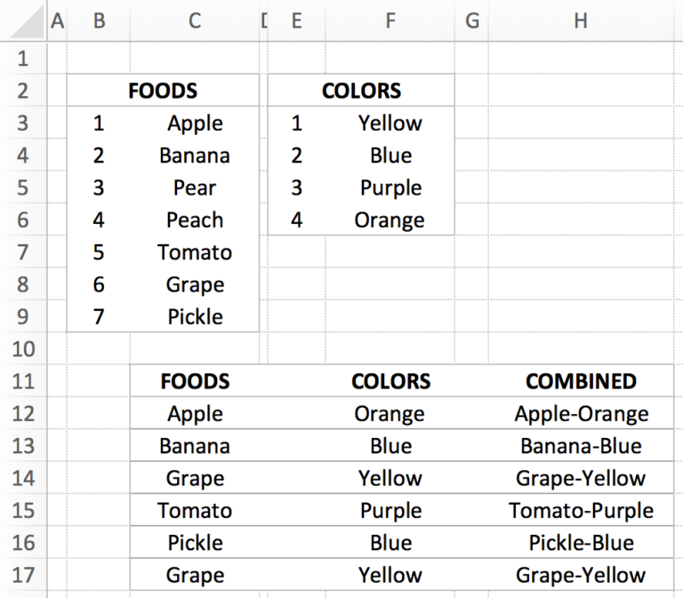Click the COLORS header cell in row 2
This screenshot has height=598, width=683.
click(361, 91)
